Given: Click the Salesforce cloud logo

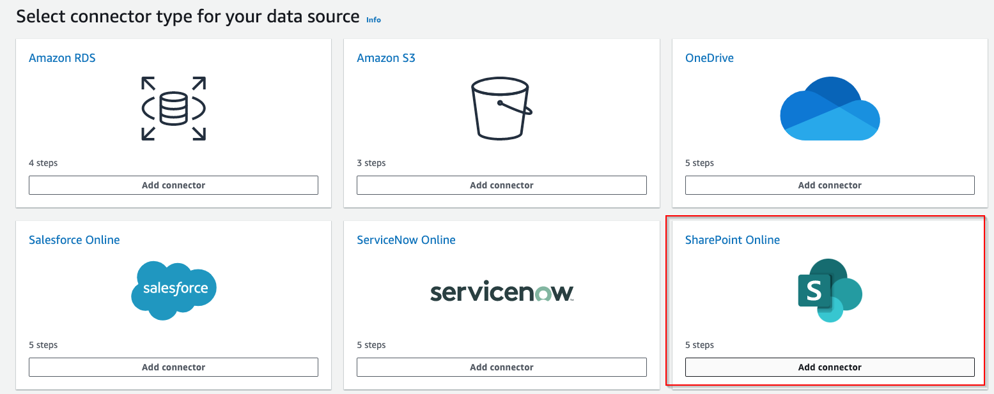Looking at the screenshot, I should coord(173,290).
